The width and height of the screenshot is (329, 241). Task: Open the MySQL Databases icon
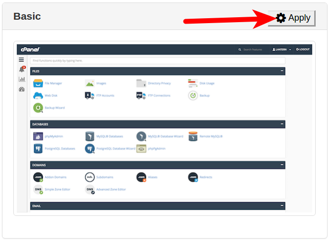click(90, 136)
